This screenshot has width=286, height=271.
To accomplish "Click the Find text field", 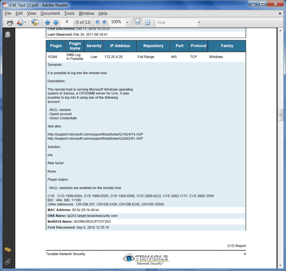I will (x=175, y=22).
